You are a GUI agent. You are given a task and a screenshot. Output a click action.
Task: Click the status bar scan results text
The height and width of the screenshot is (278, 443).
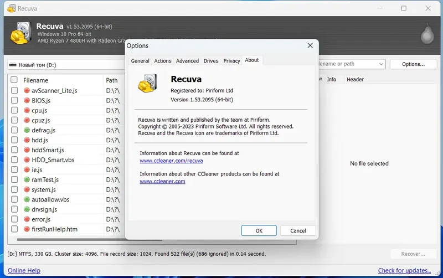(136, 254)
